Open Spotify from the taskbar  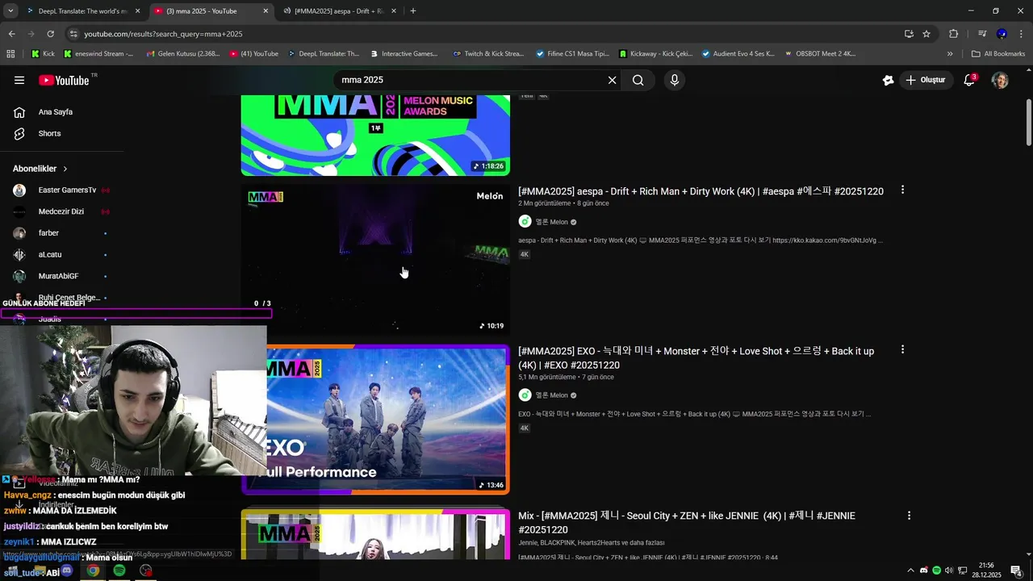coord(119,571)
